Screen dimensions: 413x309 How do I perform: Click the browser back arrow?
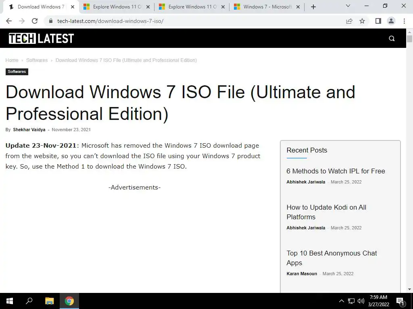click(x=9, y=21)
